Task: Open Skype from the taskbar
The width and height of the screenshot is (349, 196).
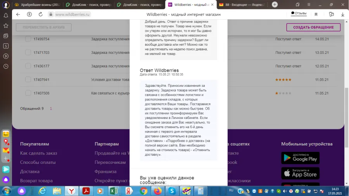Action: tap(172, 191)
